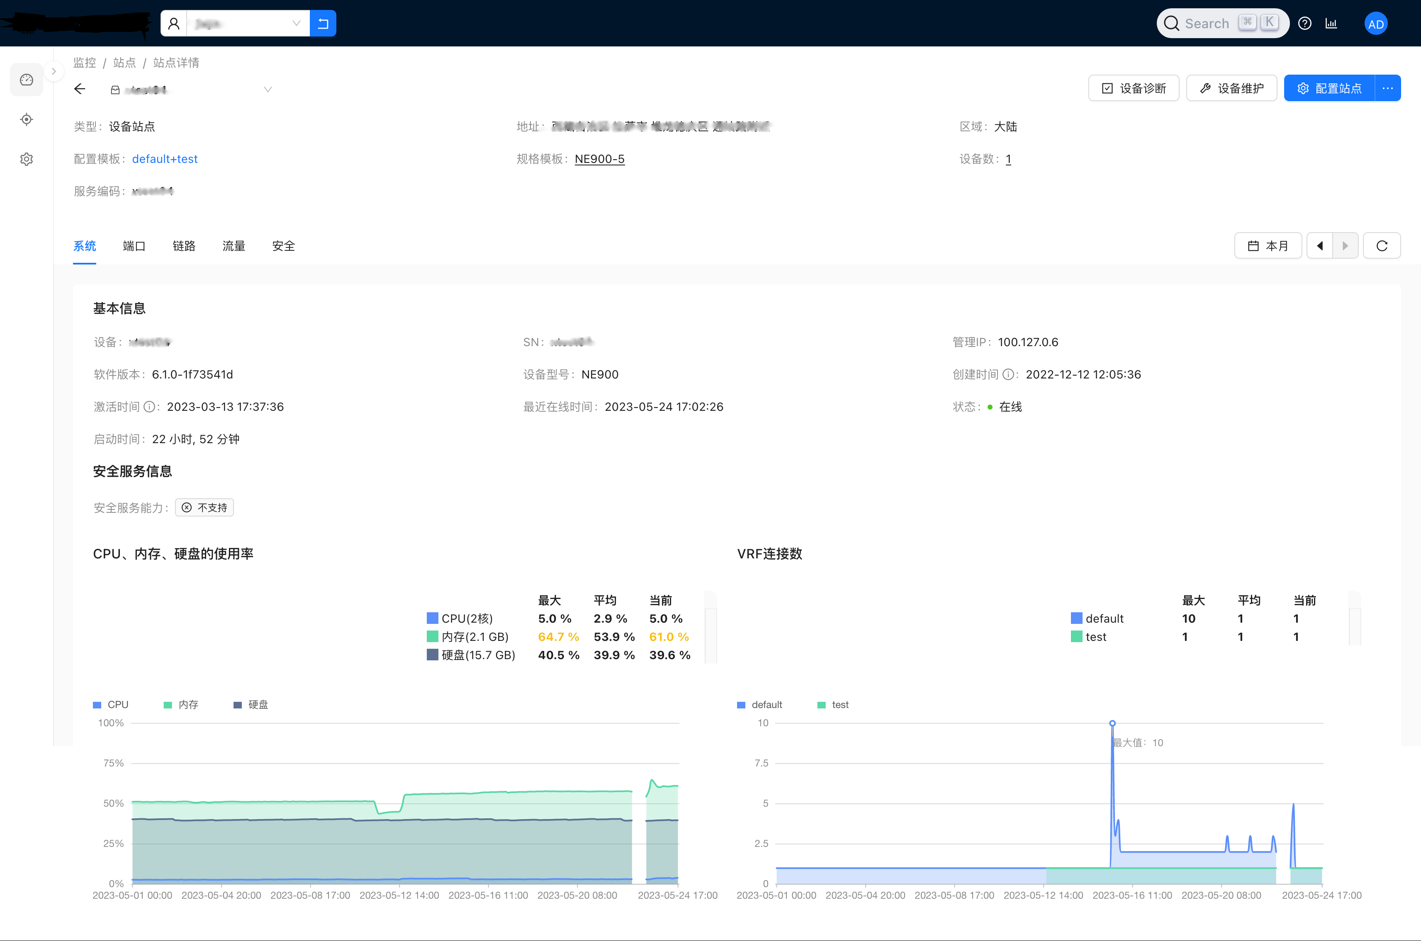This screenshot has width=1421, height=941.
Task: Click the info icon beside 创建时间
Action: click(x=1009, y=374)
